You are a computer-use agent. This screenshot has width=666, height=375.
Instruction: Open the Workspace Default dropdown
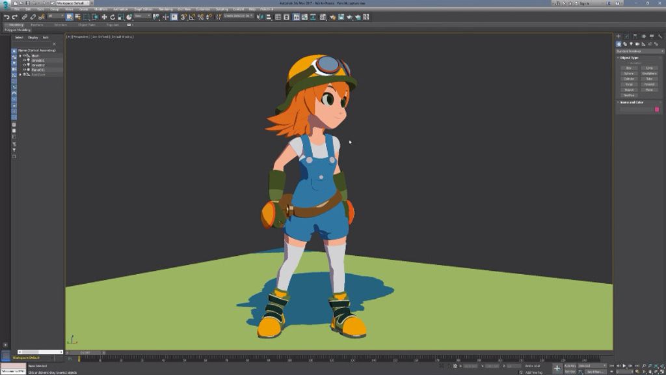pos(72,3)
